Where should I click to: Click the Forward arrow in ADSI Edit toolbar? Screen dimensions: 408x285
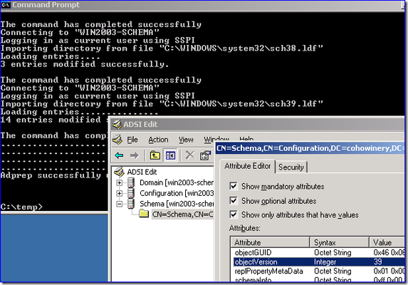(x=135, y=155)
